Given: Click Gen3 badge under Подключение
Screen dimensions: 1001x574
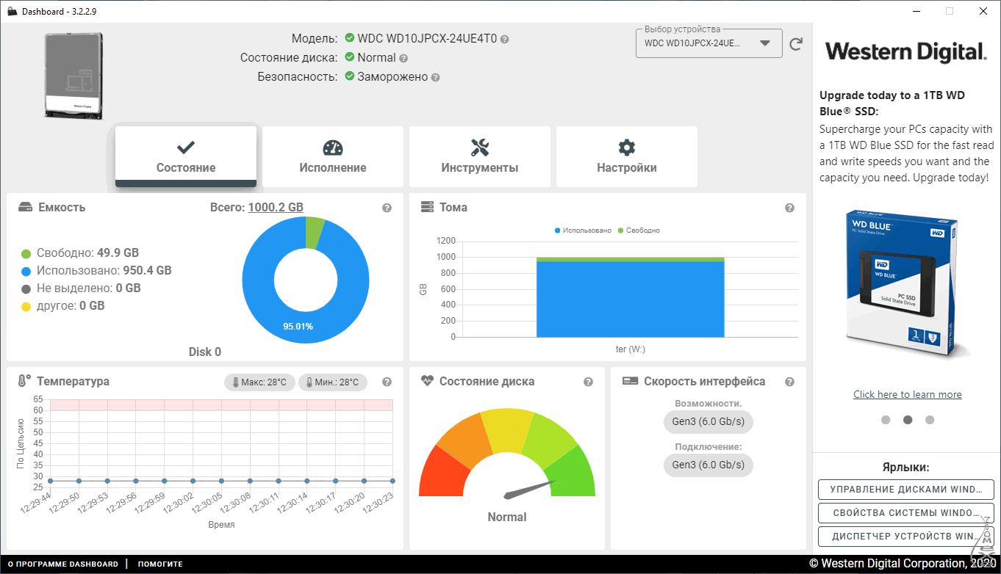Looking at the screenshot, I should [708, 465].
